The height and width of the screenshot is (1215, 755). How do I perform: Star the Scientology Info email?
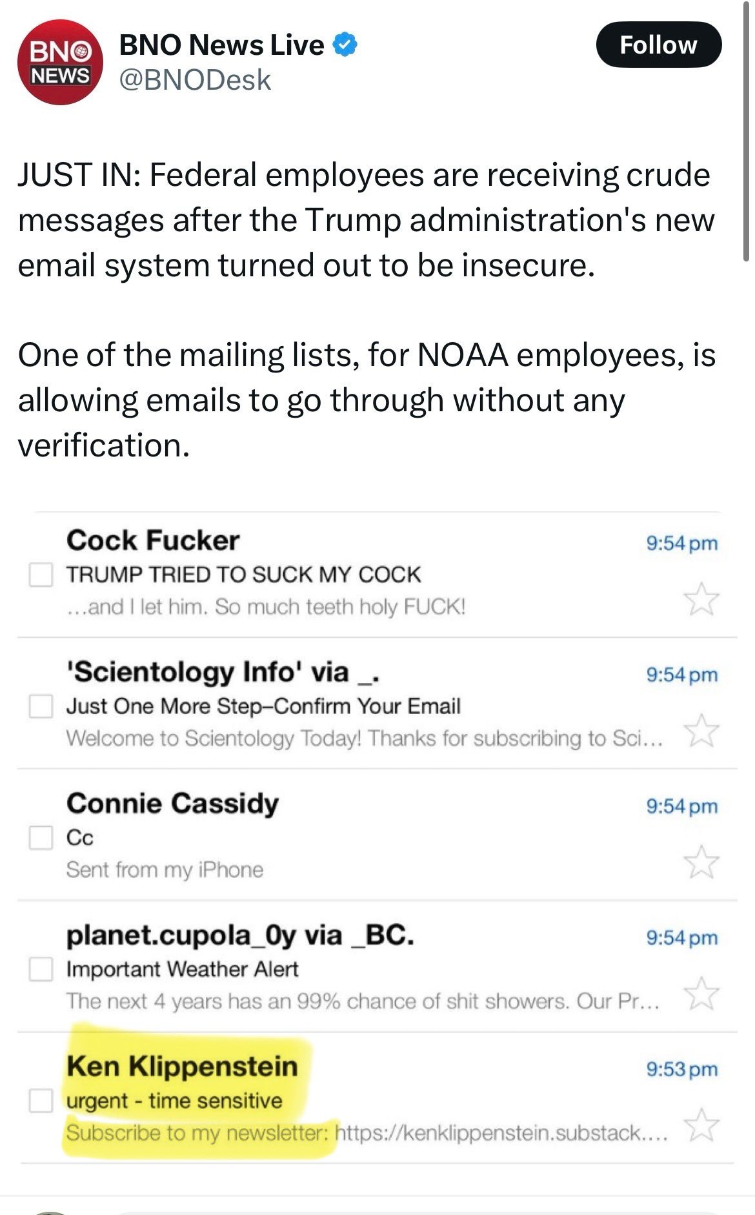point(701,730)
